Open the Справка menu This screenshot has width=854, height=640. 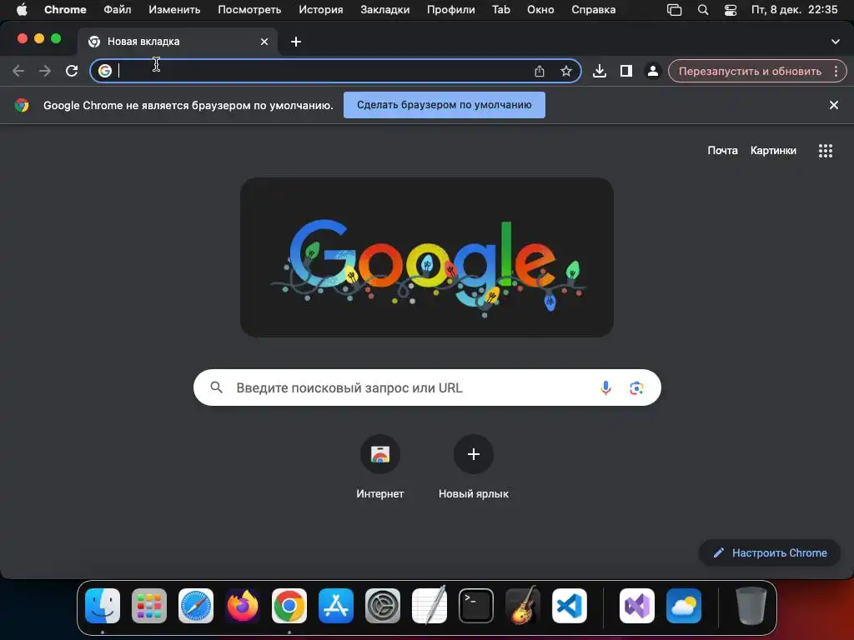[x=594, y=10]
